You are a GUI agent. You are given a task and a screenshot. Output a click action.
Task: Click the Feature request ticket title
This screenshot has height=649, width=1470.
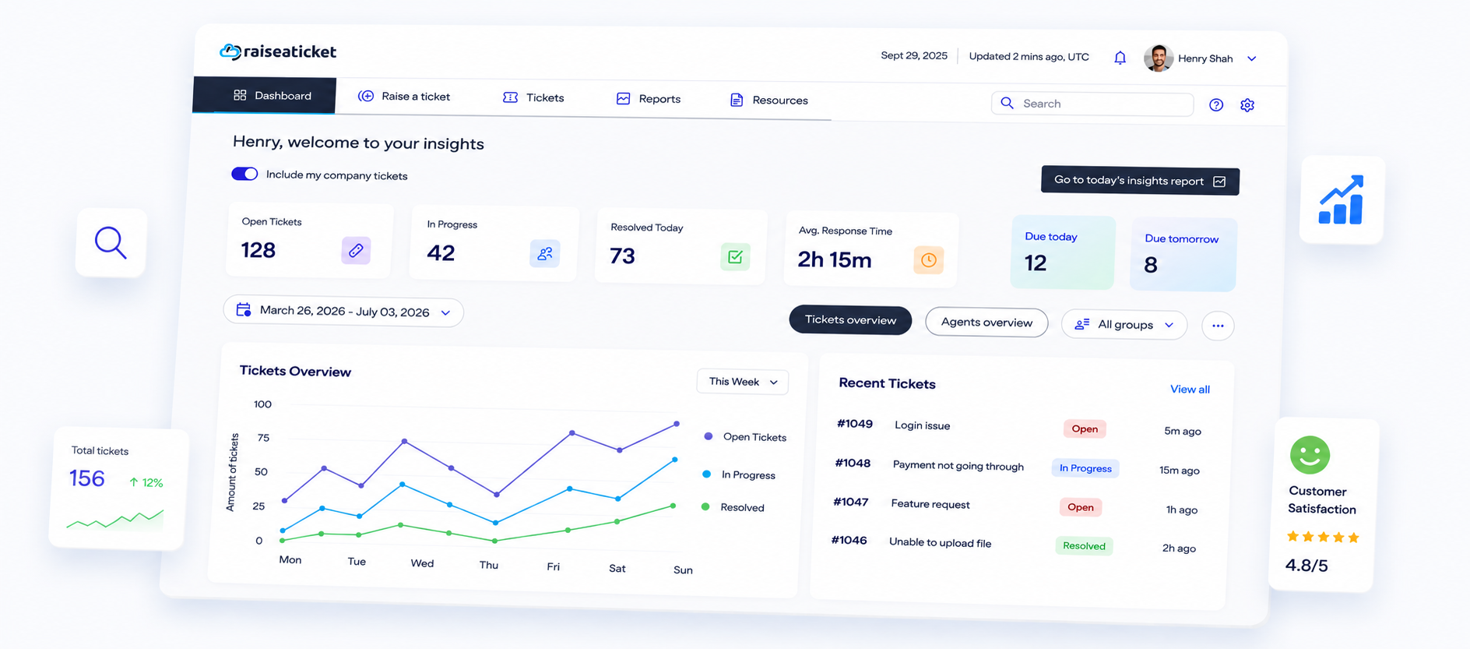click(930, 504)
